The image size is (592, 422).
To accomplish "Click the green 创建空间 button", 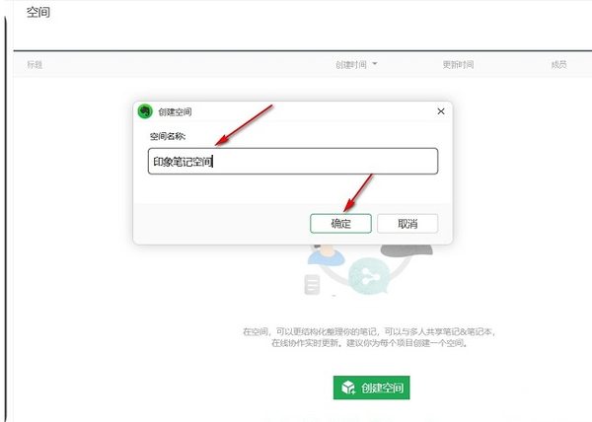I will click(x=371, y=387).
